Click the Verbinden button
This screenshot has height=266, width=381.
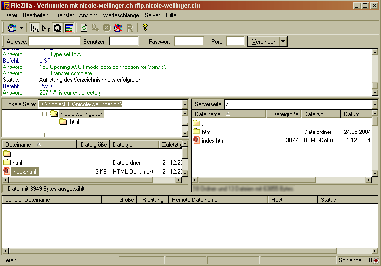pyautogui.click(x=264, y=42)
